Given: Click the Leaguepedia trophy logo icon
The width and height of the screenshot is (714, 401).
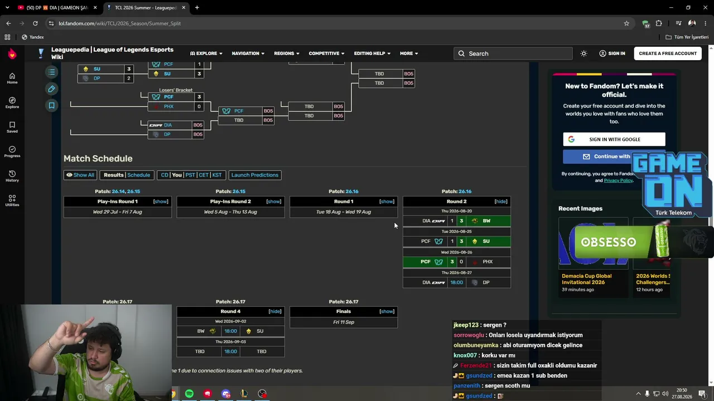Looking at the screenshot, I should pyautogui.click(x=41, y=53).
